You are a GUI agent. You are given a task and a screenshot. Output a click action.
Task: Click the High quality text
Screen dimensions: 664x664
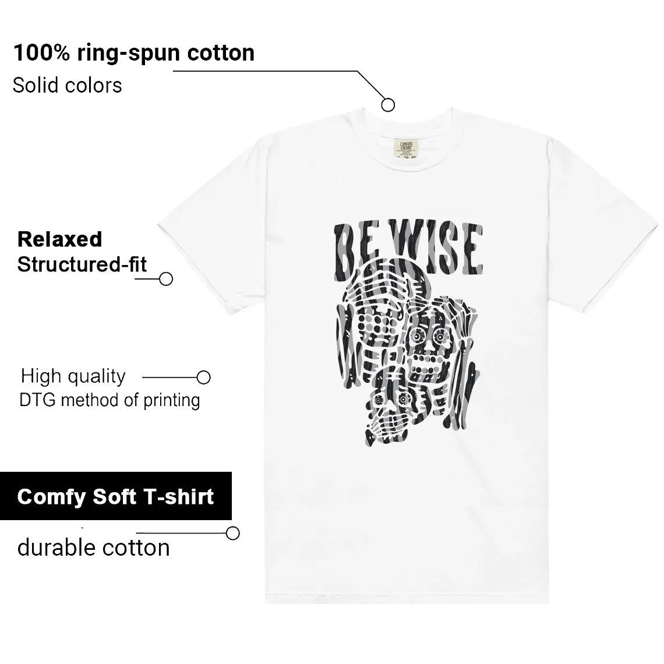click(73, 376)
